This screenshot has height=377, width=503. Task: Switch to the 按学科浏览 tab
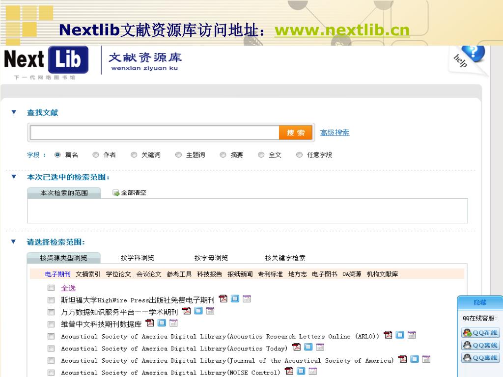click(138, 258)
